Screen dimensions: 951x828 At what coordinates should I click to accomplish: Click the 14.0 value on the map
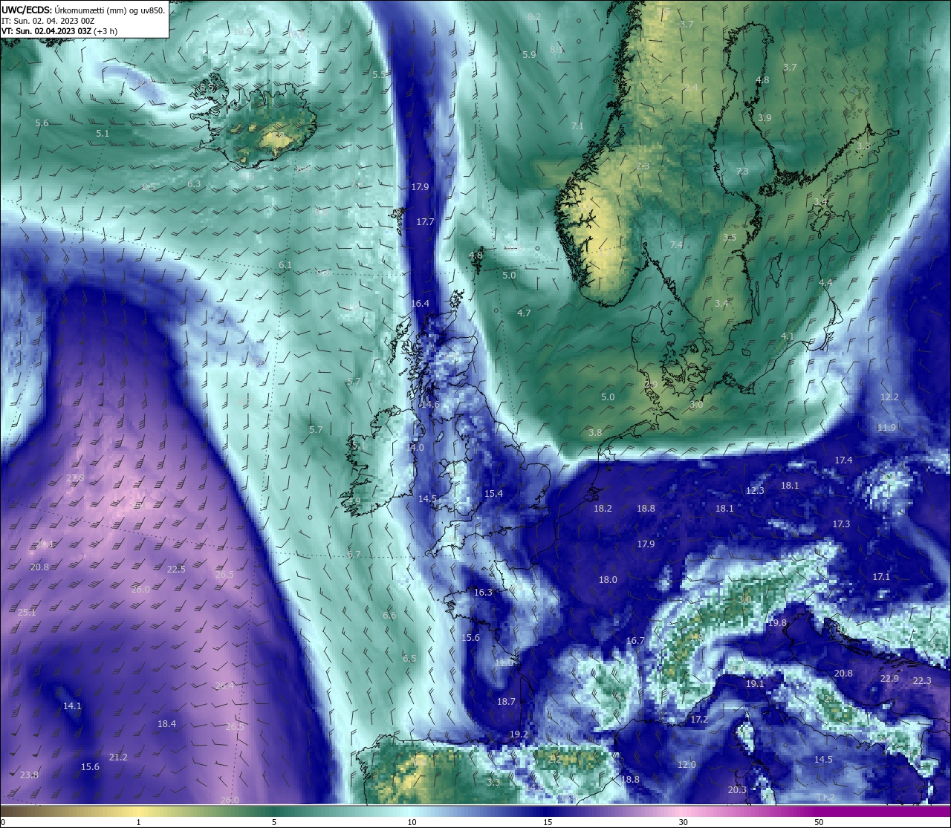point(415,447)
